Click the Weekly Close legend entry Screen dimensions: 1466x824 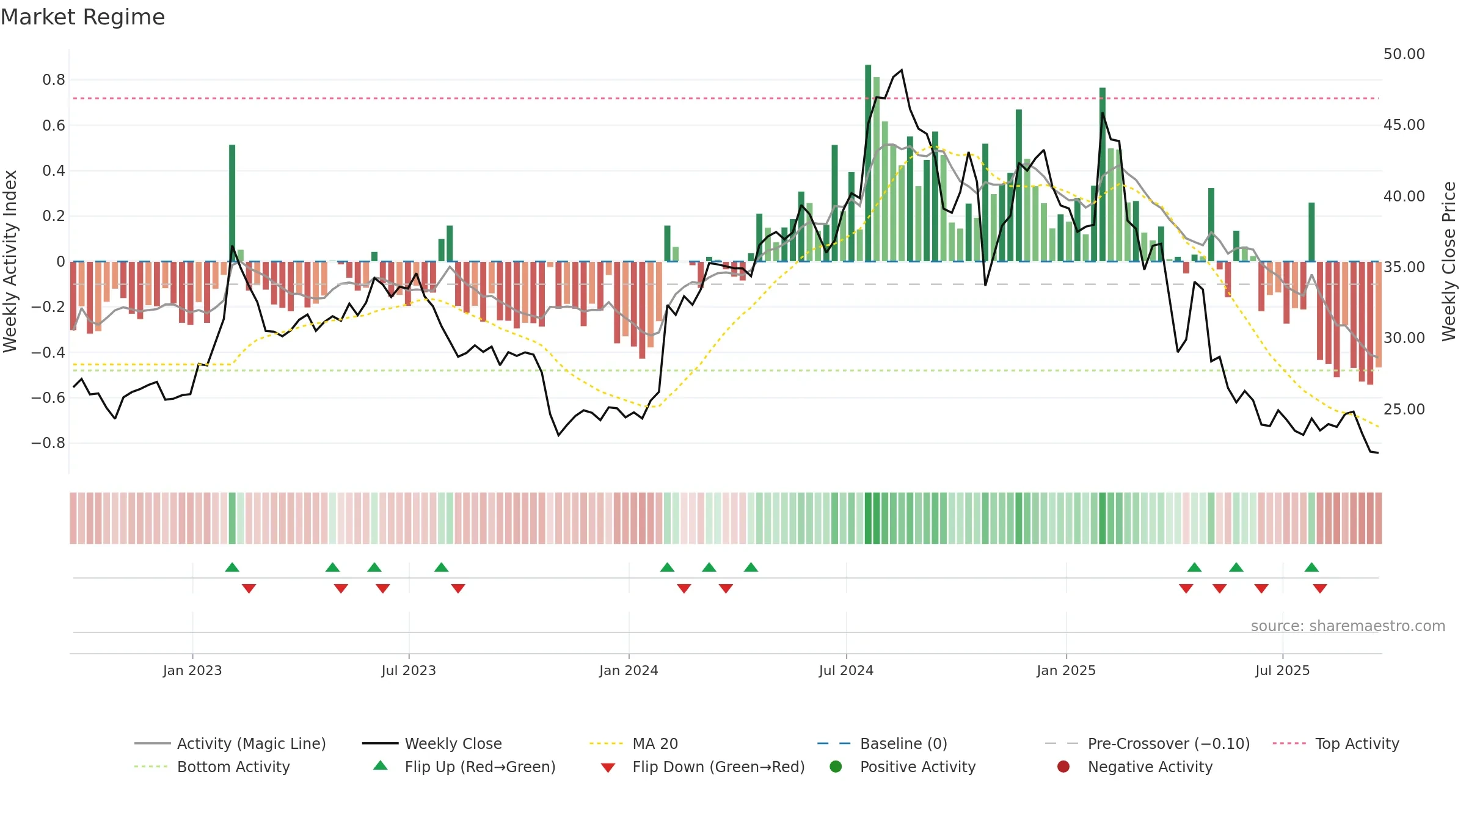tap(432, 743)
